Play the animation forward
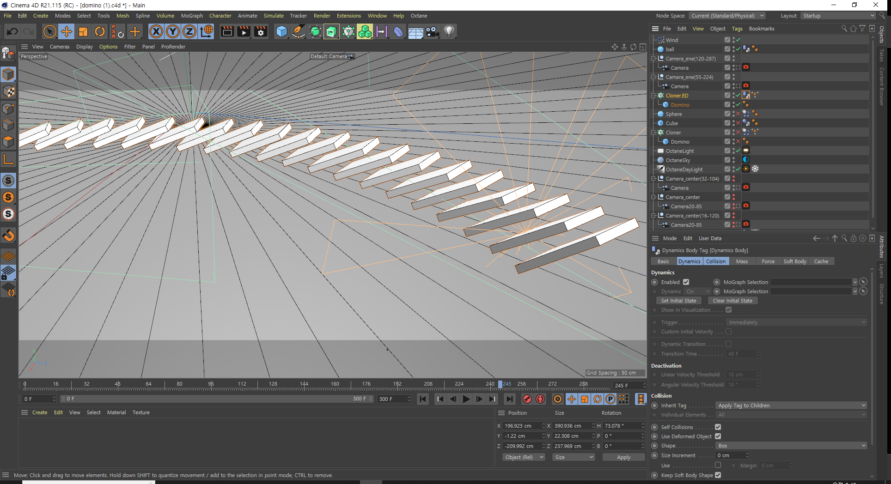 click(x=466, y=399)
